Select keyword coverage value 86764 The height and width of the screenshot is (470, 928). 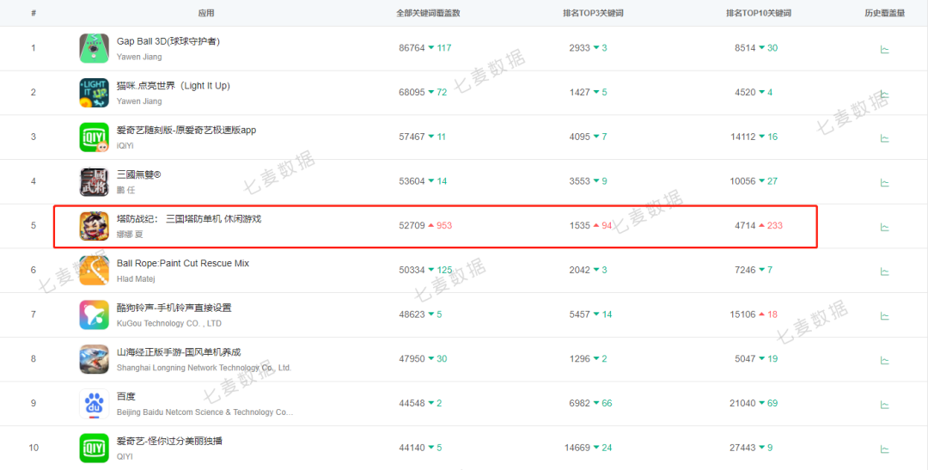412,48
